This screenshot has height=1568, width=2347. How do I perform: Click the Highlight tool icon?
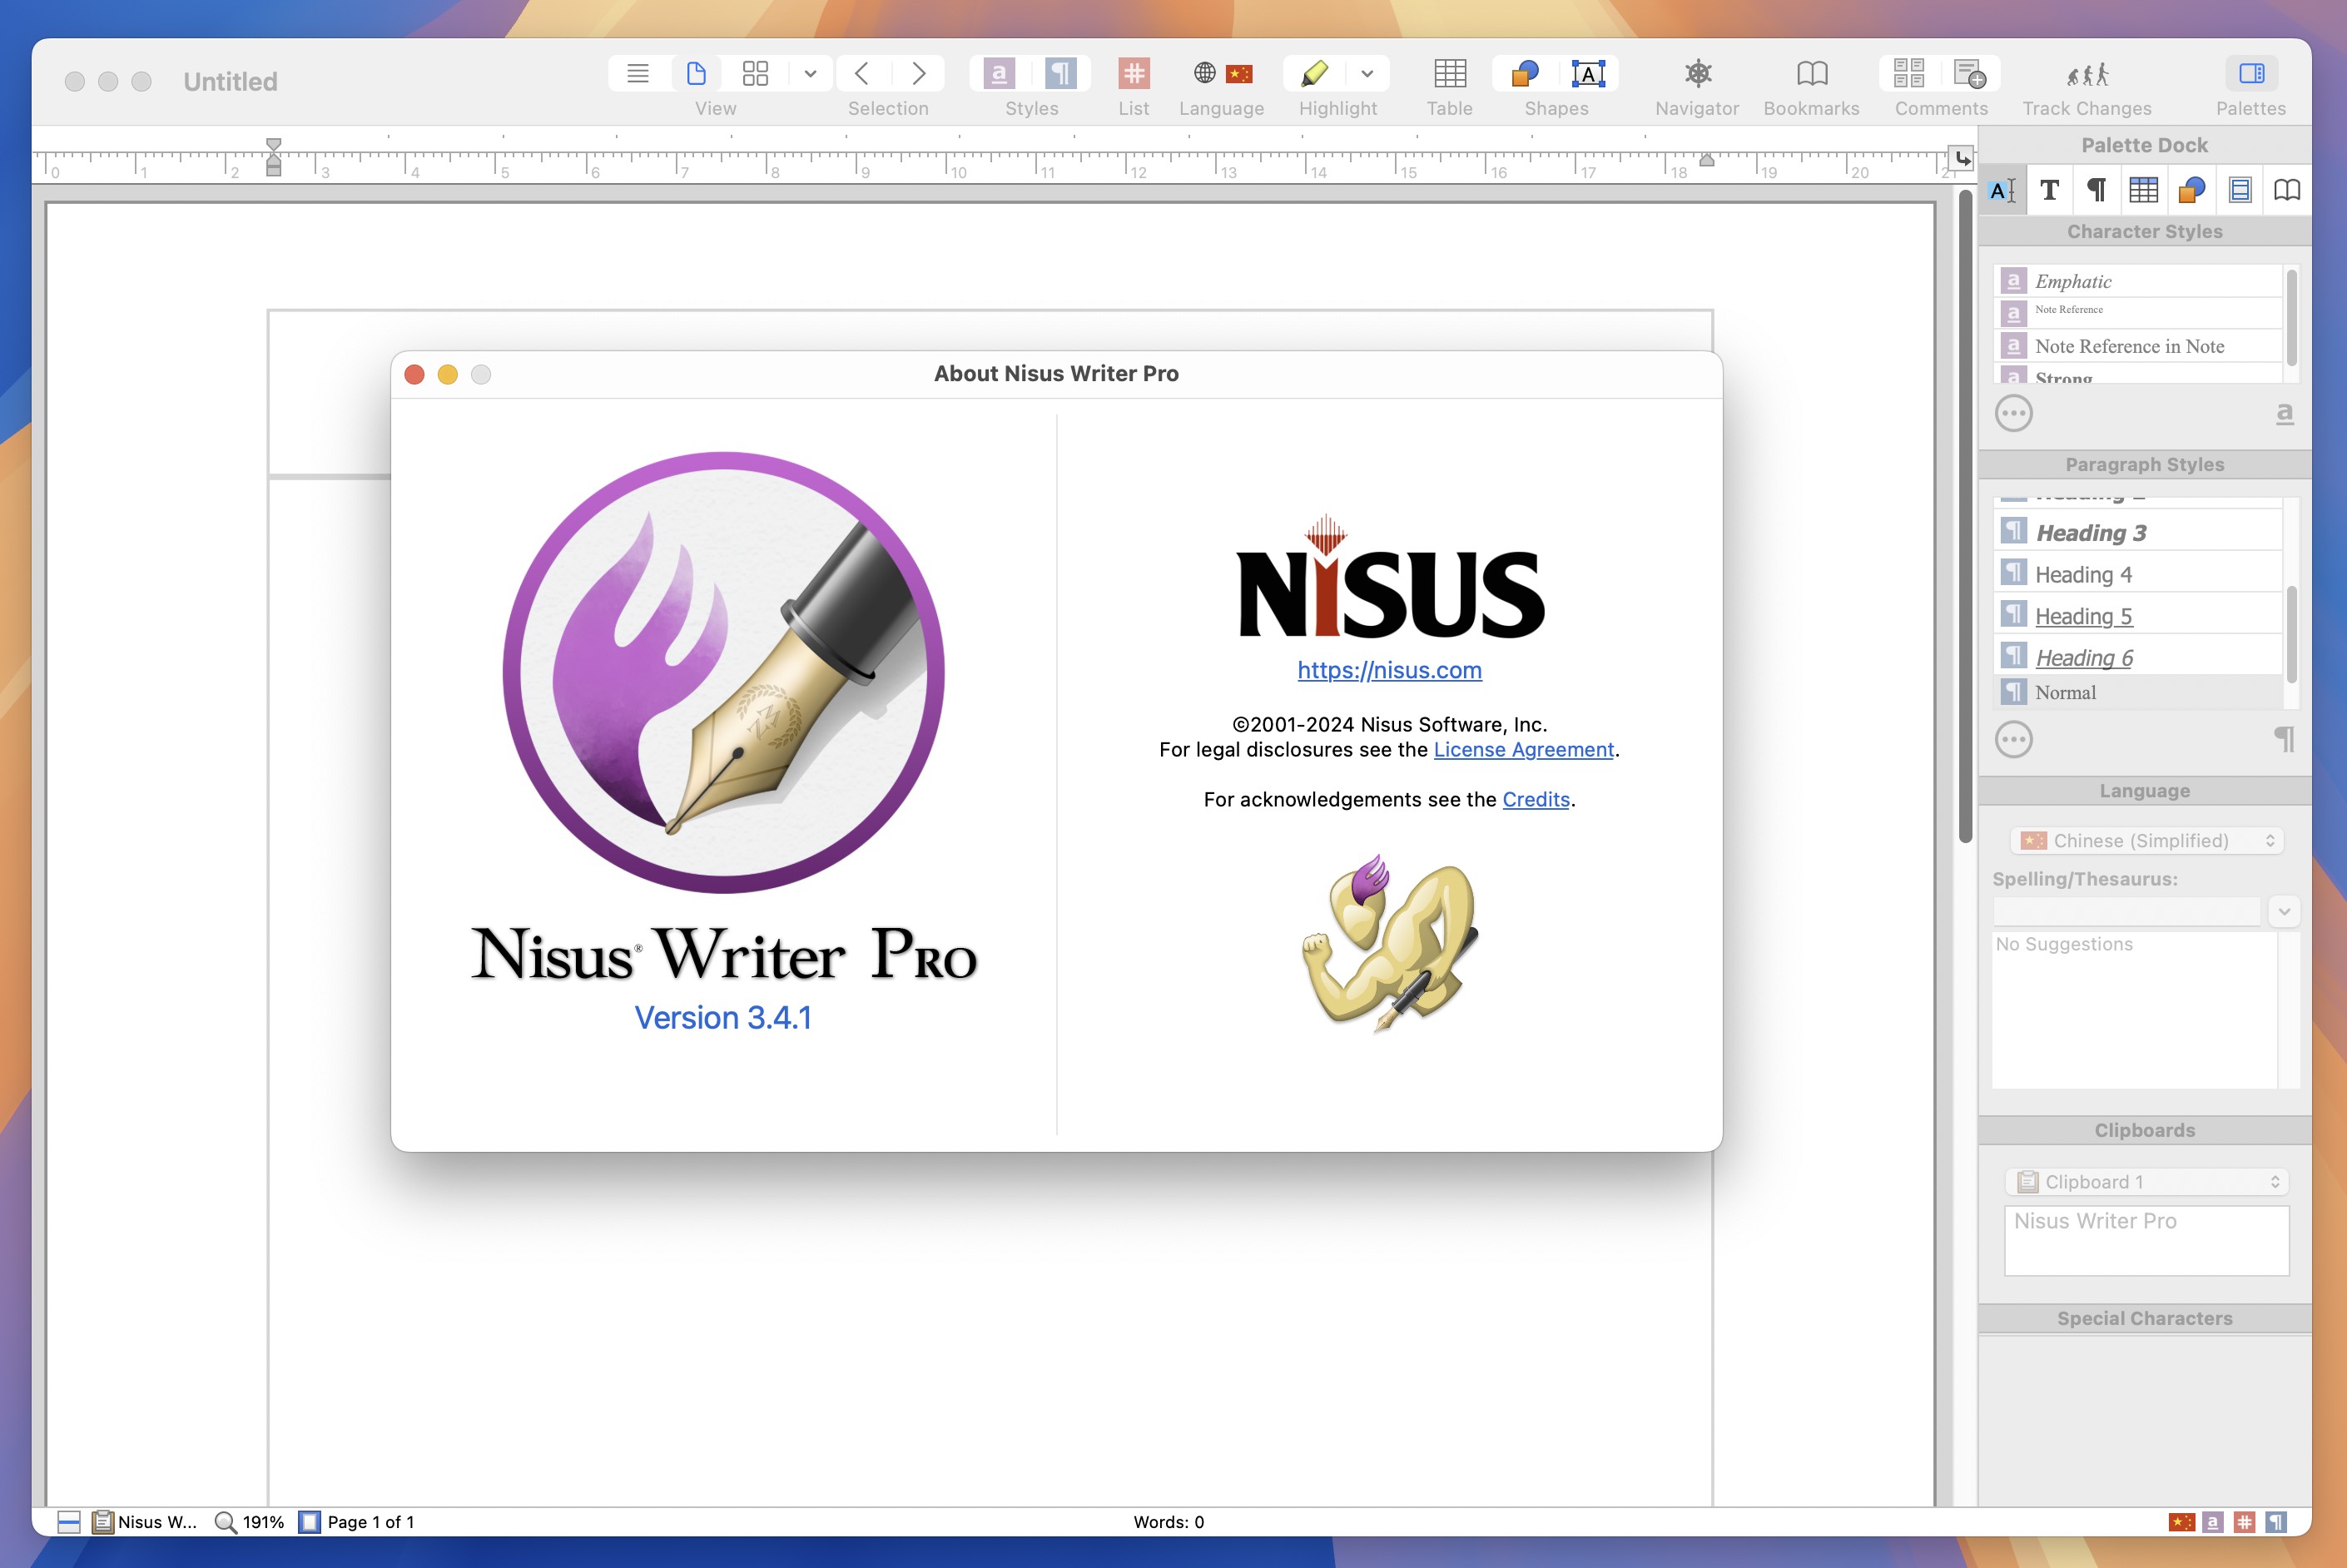coord(1314,72)
